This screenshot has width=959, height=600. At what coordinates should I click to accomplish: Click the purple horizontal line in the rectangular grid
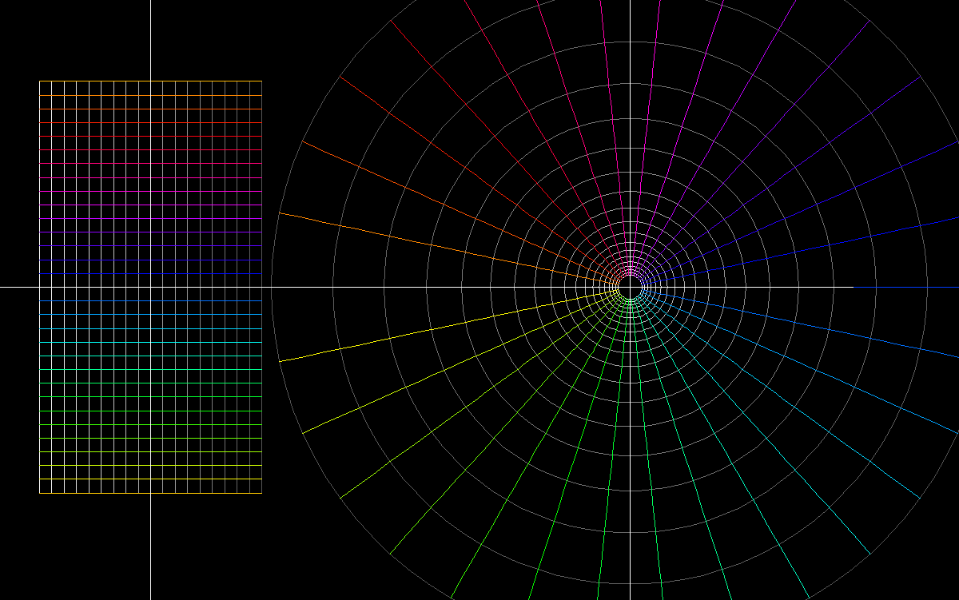(x=150, y=232)
